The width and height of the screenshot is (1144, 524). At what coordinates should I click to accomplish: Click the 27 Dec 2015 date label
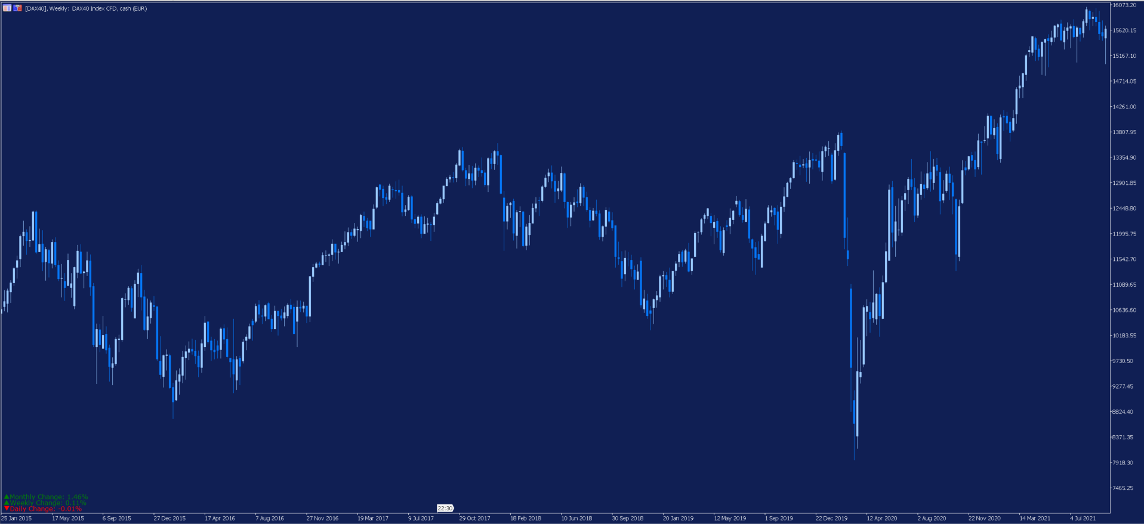pos(169,518)
